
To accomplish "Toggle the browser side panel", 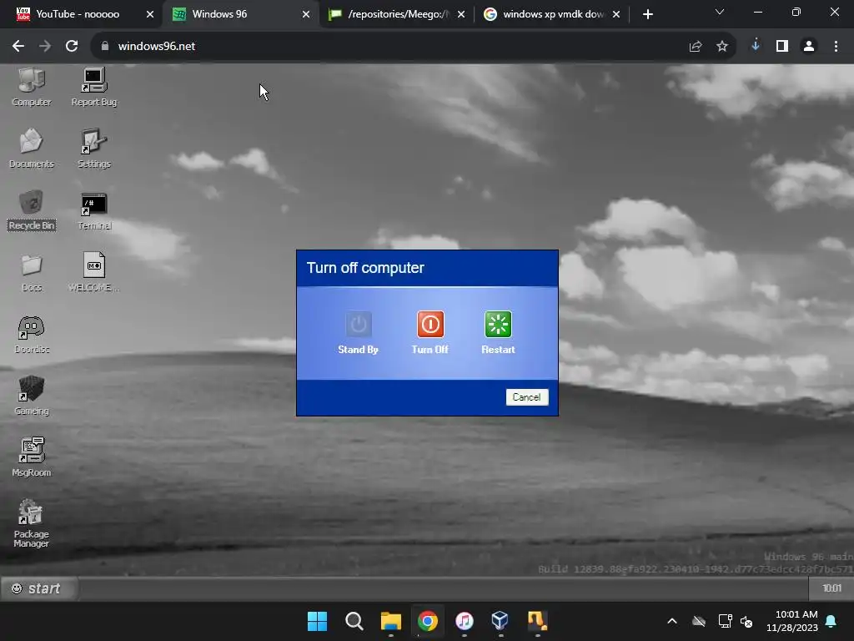I will click(x=782, y=47).
